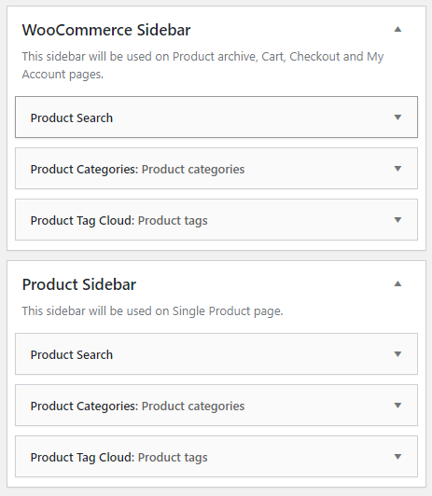Expand Product Tag Cloud arrow in Product Sidebar
The width and height of the screenshot is (432, 496).
[x=397, y=457]
